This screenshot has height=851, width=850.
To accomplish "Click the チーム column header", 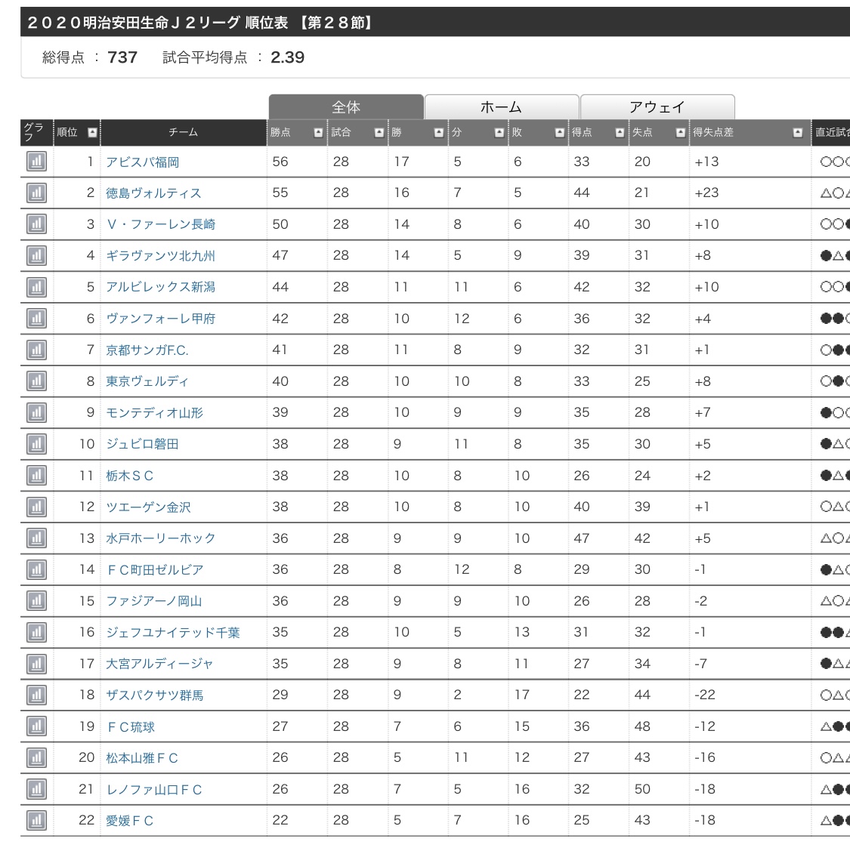I will (x=184, y=133).
